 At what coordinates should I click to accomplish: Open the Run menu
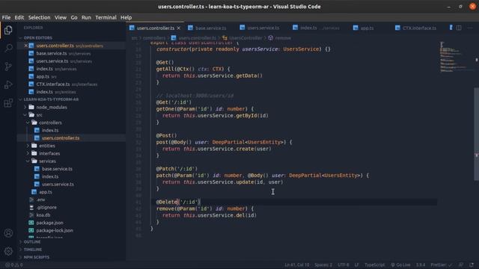click(x=86, y=17)
